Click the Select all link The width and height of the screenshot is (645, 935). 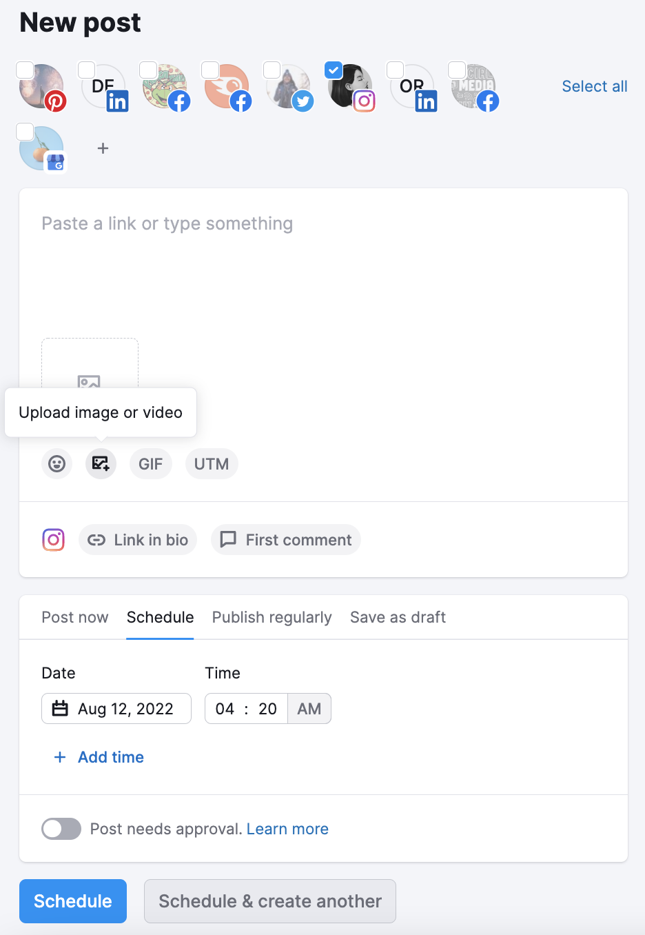[594, 86]
